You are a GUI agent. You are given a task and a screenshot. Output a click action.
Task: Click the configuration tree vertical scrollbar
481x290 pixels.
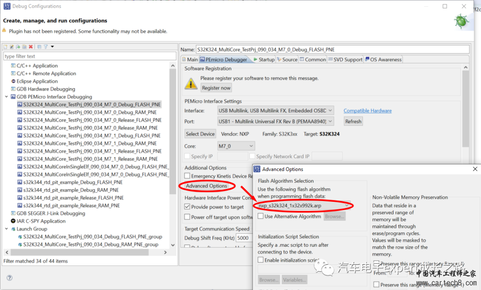[173, 132]
